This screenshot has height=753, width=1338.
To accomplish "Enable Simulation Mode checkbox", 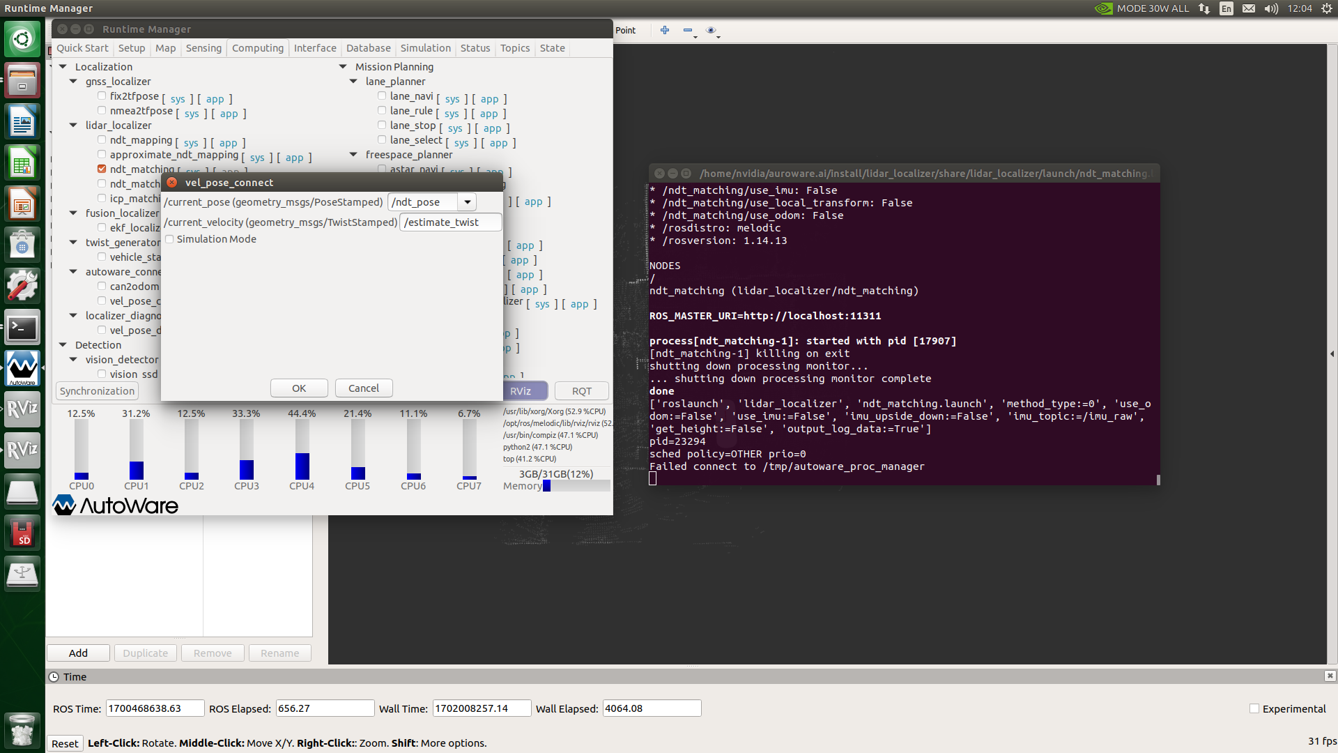I will 169,239.
